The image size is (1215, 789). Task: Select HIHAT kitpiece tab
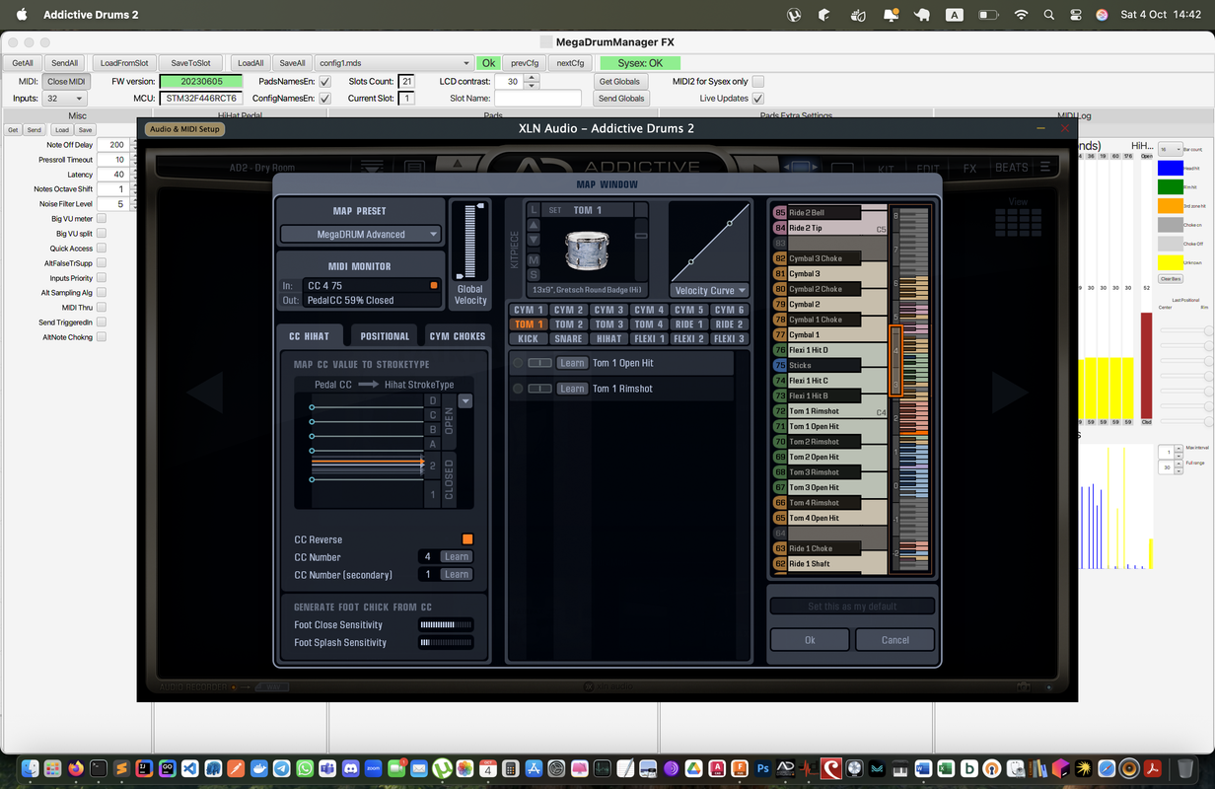coord(608,338)
